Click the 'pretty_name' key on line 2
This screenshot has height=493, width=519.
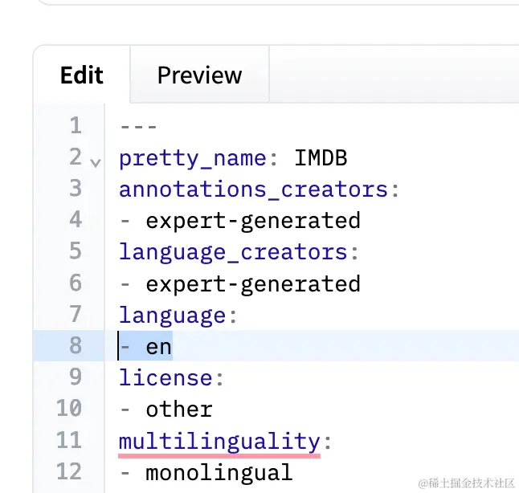coord(193,158)
